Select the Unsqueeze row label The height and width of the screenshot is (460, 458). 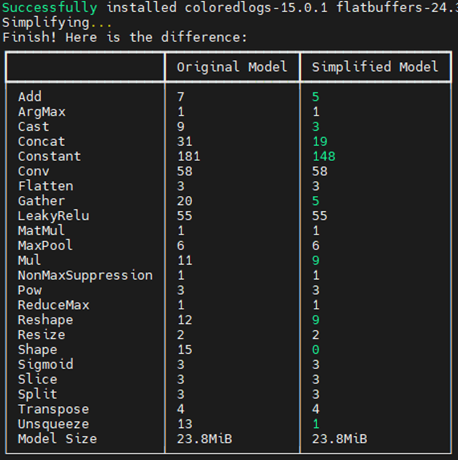[54, 424]
